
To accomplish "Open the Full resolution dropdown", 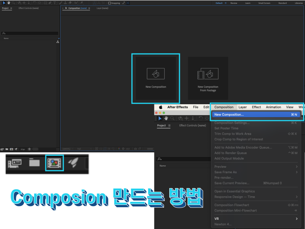I will [84, 149].
